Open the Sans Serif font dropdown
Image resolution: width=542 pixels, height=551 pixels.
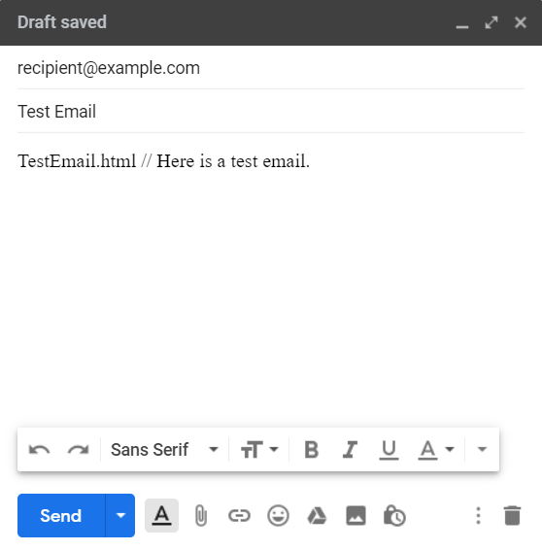[164, 449]
